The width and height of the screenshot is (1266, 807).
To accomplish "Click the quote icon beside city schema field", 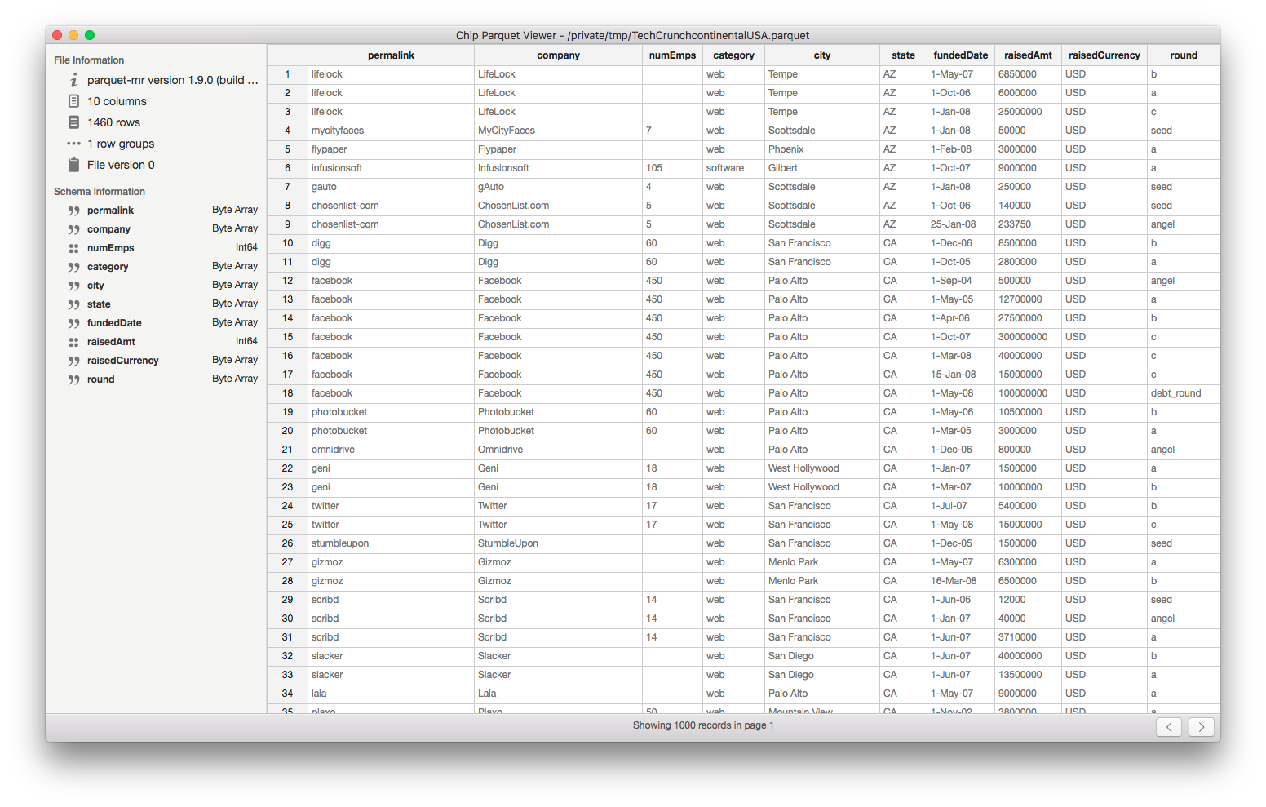I will (x=73, y=286).
